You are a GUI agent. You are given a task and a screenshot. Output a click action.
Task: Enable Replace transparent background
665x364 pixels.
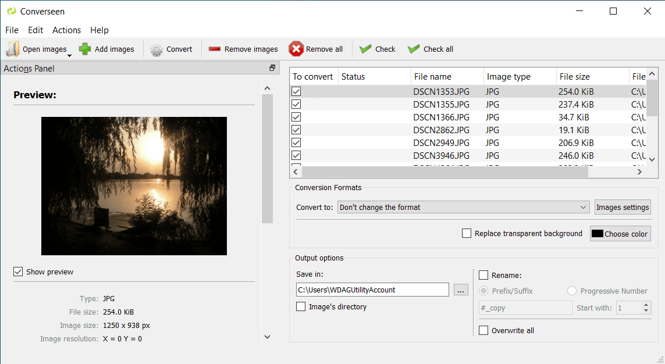(x=467, y=234)
